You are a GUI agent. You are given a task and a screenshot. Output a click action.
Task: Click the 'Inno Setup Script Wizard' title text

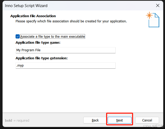pos(26,6)
